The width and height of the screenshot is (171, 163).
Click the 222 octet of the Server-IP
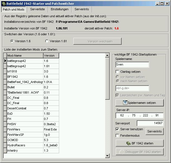[x=146, y=115]
